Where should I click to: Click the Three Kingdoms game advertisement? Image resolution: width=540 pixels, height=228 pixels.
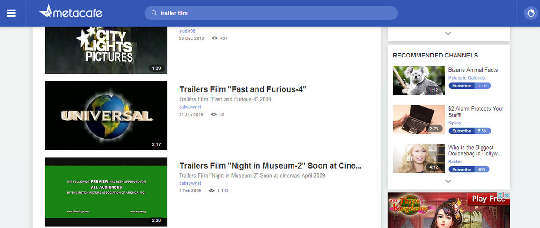(448, 210)
